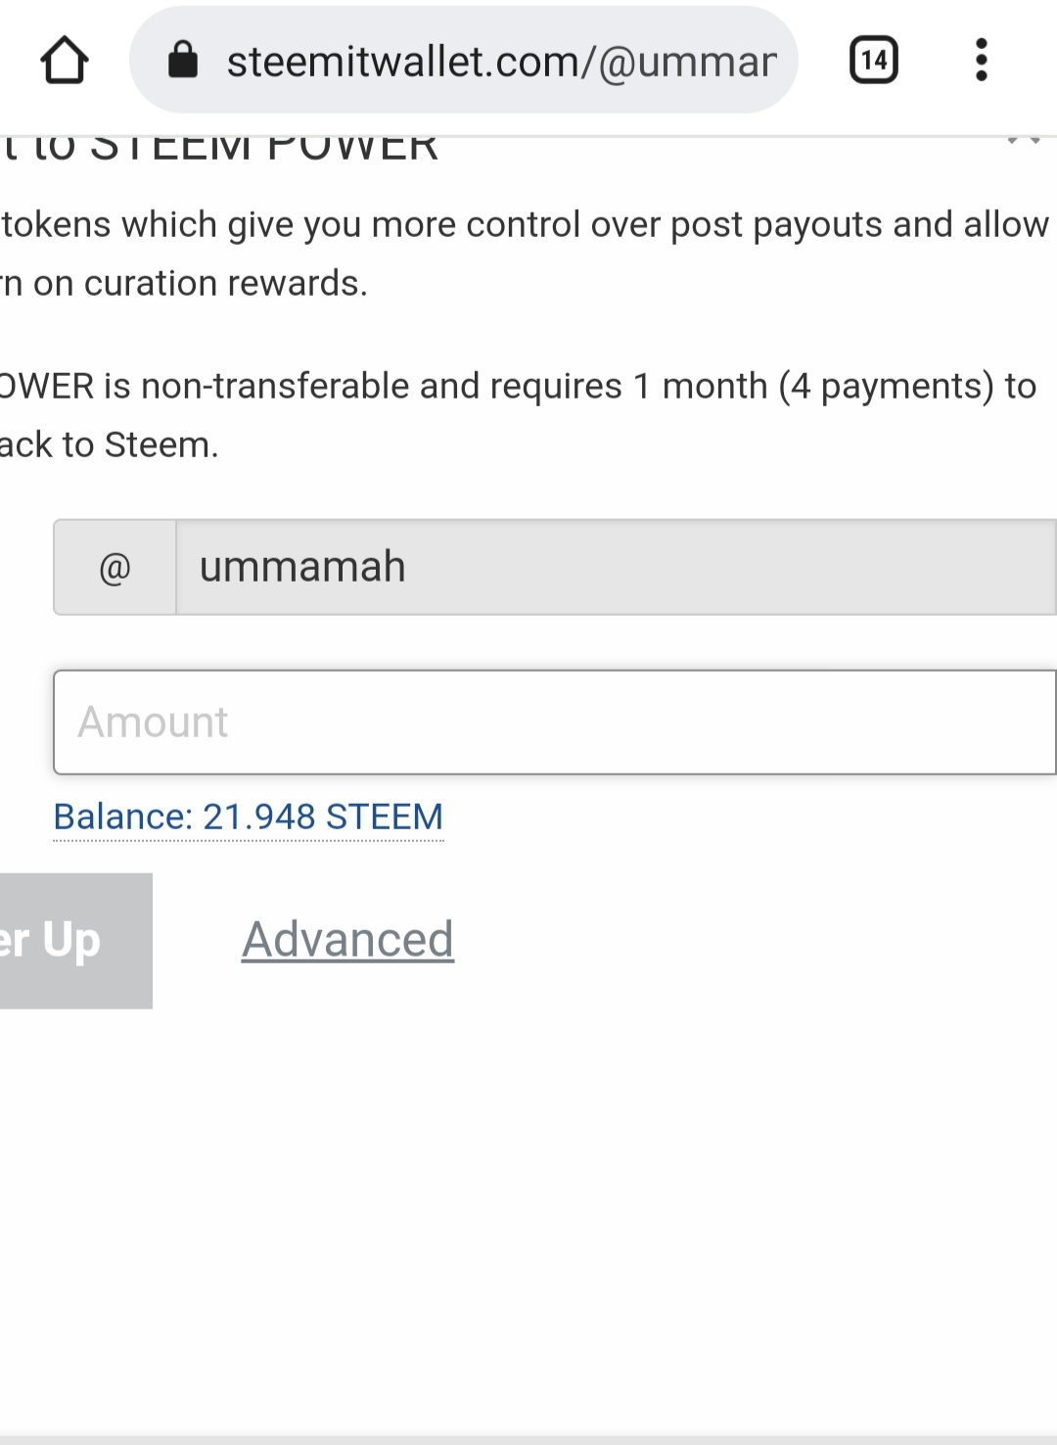The image size is (1057, 1445).
Task: Click into the Amount input box
Action: [555, 722]
